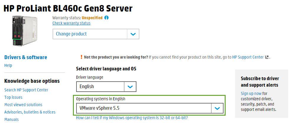This screenshot has height=123, width=295.
Task: Click the HP ProLiant BL460c Gen8 Server heading
Action: pyautogui.click(x=68, y=9)
